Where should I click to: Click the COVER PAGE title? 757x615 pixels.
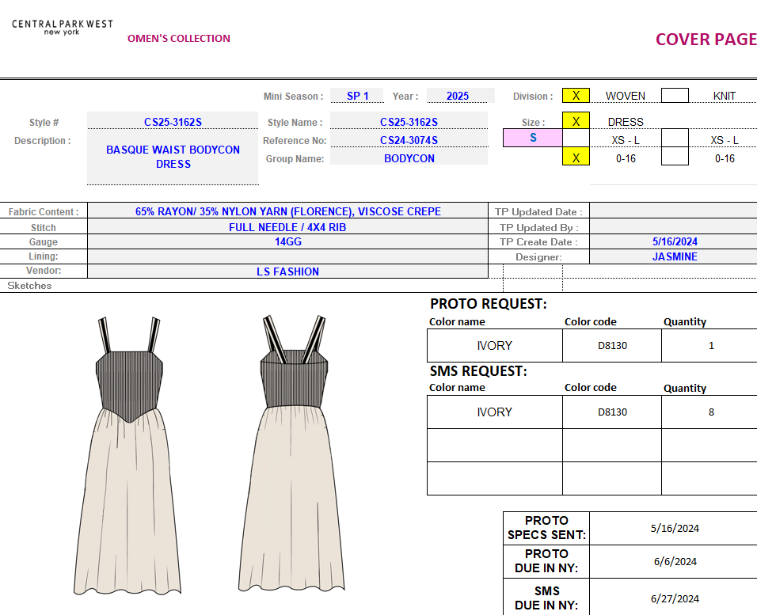[x=706, y=39]
